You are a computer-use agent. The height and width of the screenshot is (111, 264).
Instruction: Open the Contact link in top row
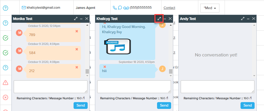coord(169,8)
